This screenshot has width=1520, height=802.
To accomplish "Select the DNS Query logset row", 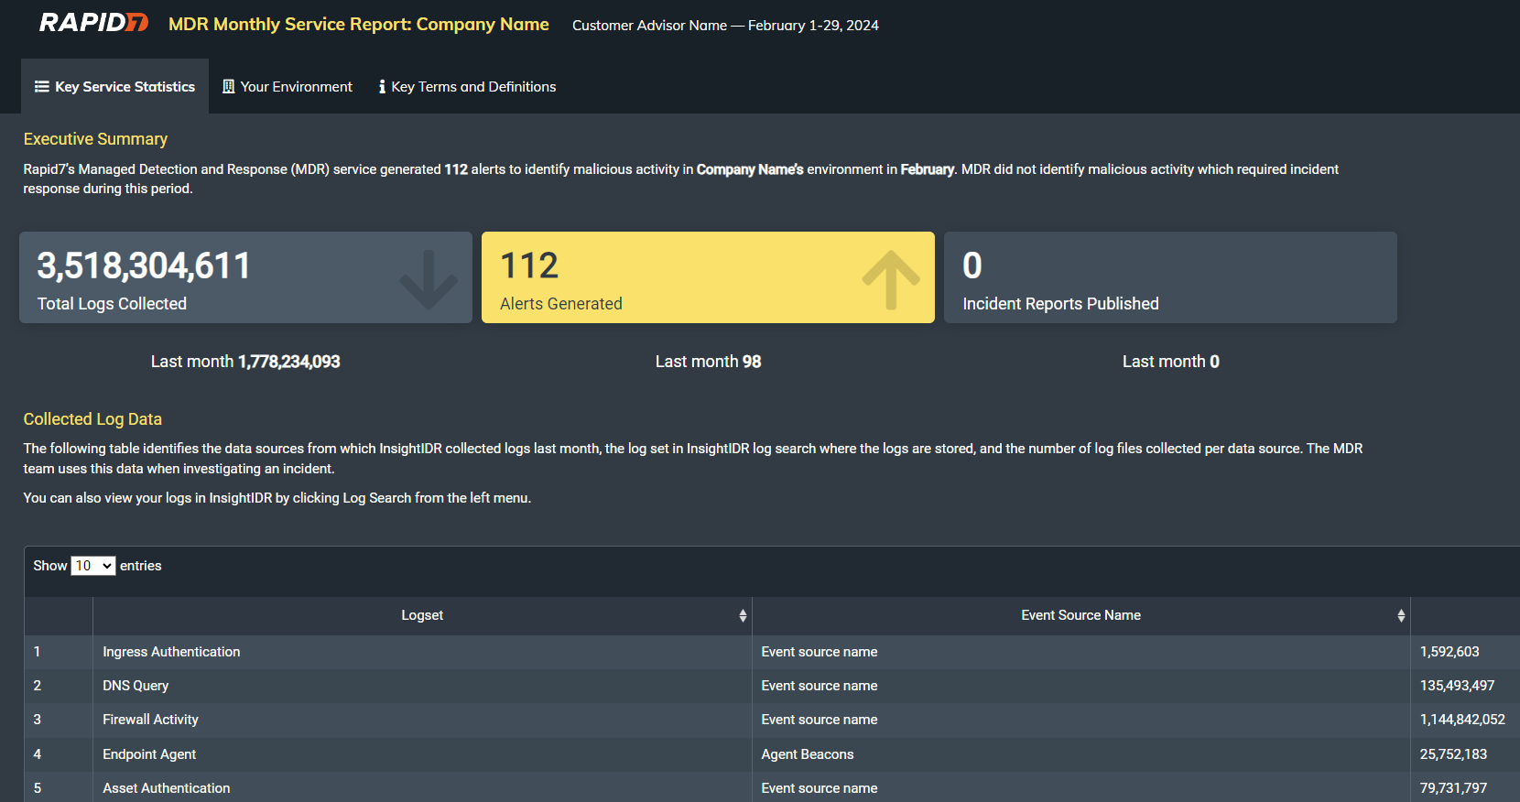I will 136,686.
